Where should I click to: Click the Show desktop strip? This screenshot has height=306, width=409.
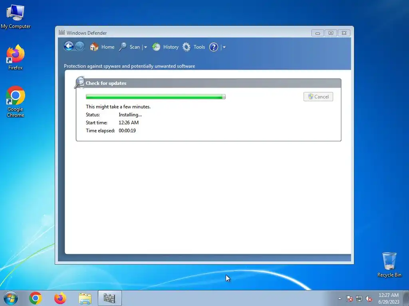406,298
